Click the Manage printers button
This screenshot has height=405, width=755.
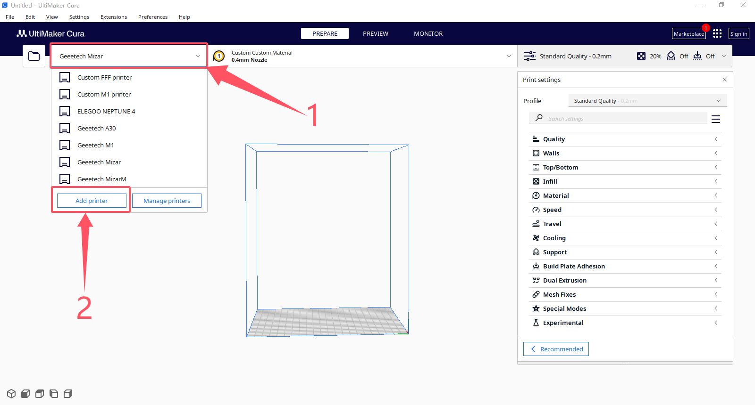click(x=167, y=201)
